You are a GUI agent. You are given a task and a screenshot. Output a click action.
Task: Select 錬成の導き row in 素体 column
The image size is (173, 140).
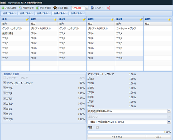coord(15,33)
